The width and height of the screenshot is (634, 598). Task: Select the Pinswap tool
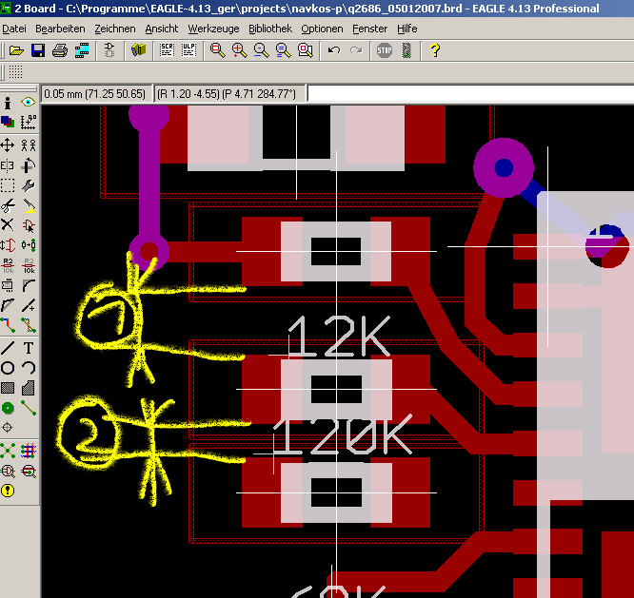(8, 245)
